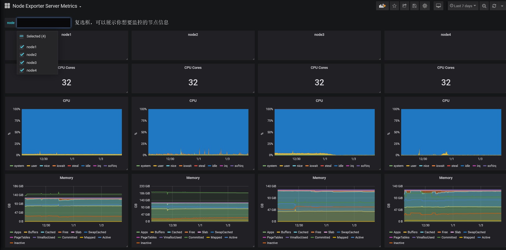This screenshot has width=506, height=250.
Task: Toggle system series in third CPU legend
Action: 272,166
